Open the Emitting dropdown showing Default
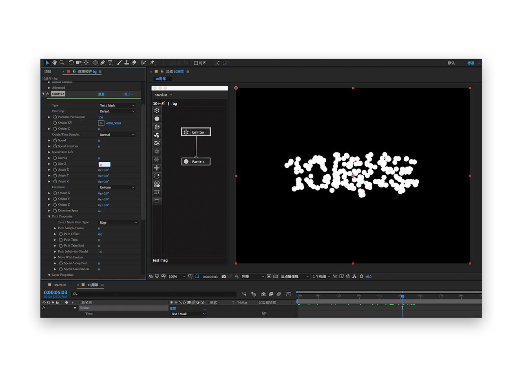This screenshot has width=522, height=376. point(117,111)
